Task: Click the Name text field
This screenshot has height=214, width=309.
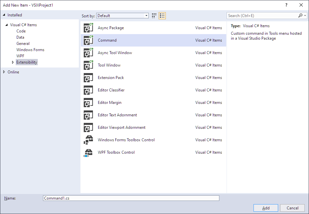Action: tap(131, 198)
